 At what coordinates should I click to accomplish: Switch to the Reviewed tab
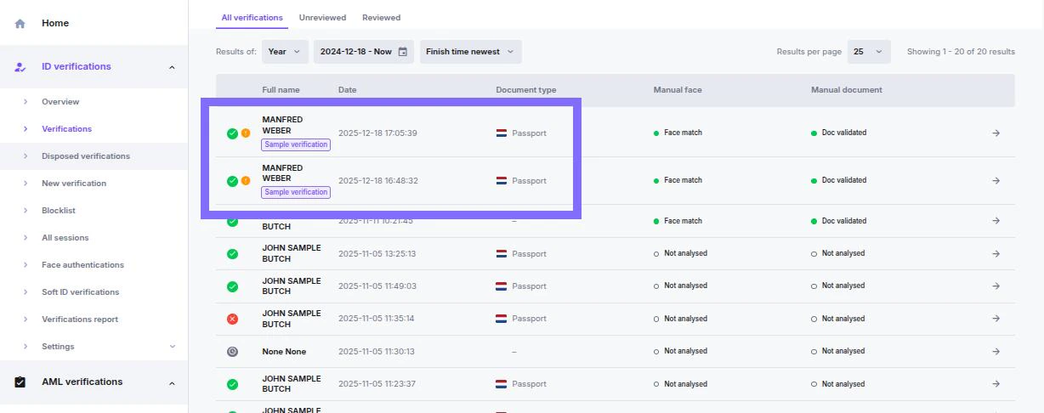381,18
